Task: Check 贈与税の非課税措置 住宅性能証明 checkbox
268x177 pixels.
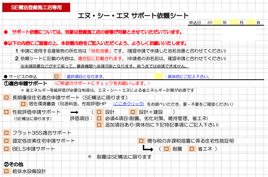Action: [141, 141]
